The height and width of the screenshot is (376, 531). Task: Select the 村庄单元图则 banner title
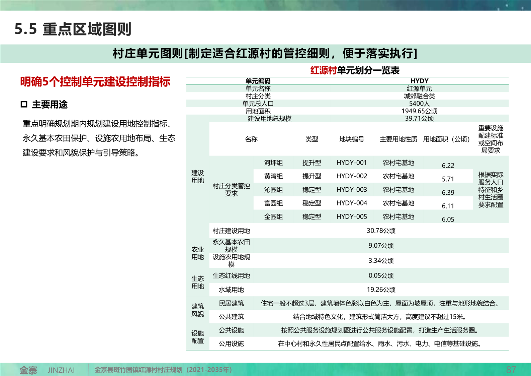tap(265, 53)
